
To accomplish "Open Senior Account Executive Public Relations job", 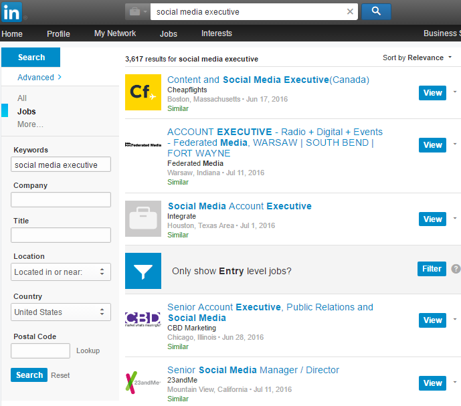I will click(270, 312).
